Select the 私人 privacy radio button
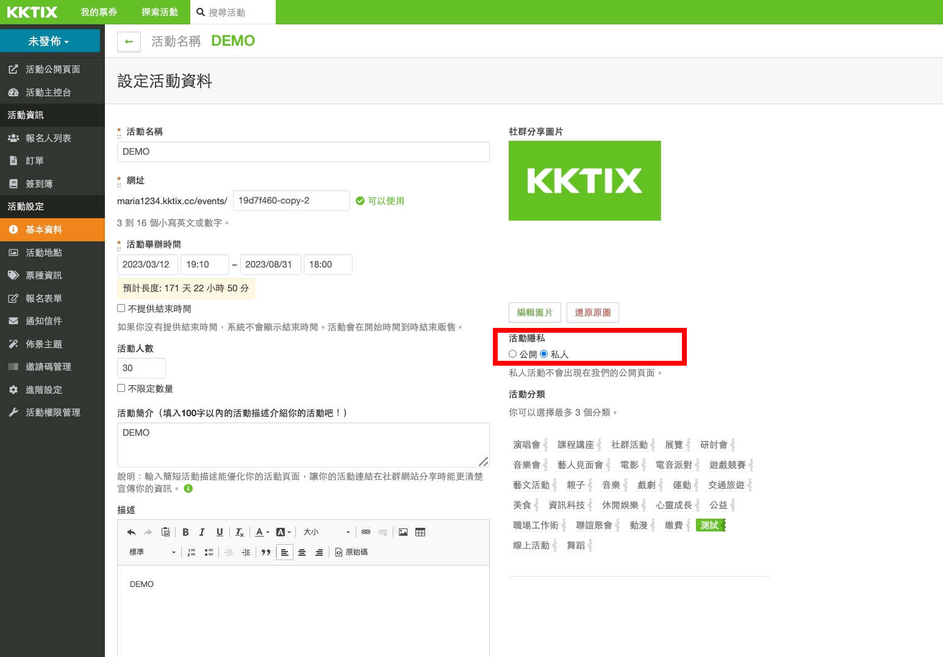 pyautogui.click(x=544, y=354)
